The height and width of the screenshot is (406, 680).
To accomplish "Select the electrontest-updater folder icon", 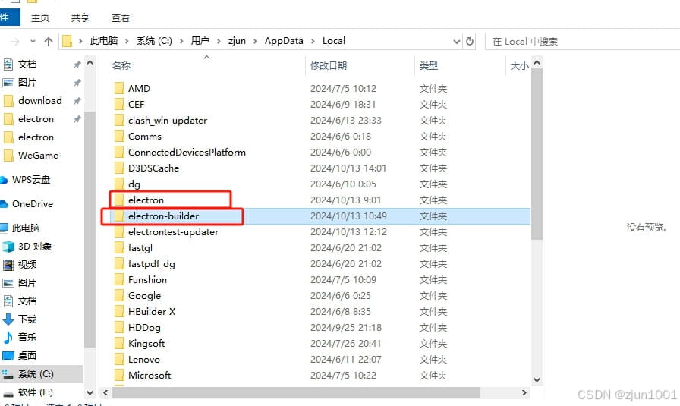I will pos(119,231).
